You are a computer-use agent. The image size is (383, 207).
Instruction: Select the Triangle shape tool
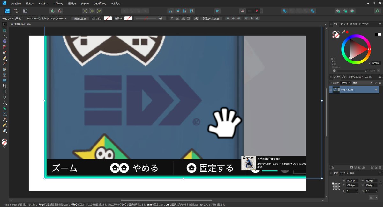(x=4, y=103)
